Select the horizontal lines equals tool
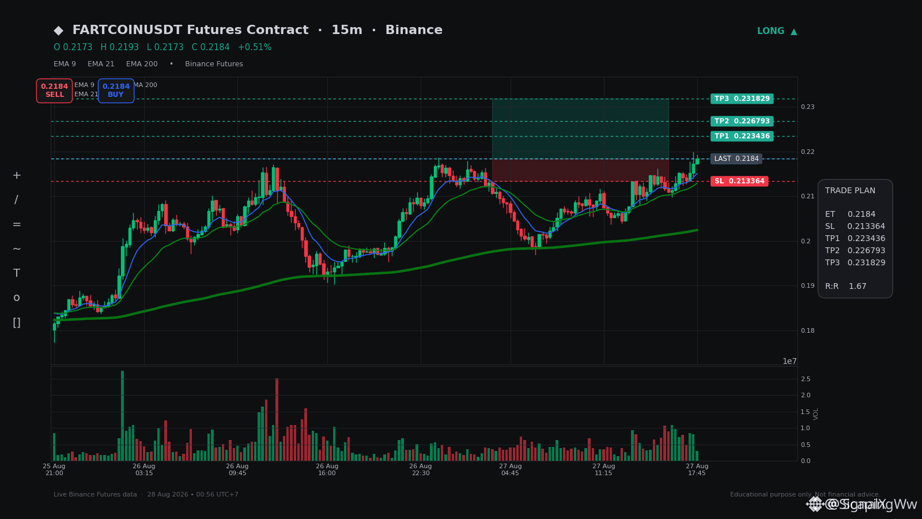Screen dimensions: 922x519 coord(17,224)
